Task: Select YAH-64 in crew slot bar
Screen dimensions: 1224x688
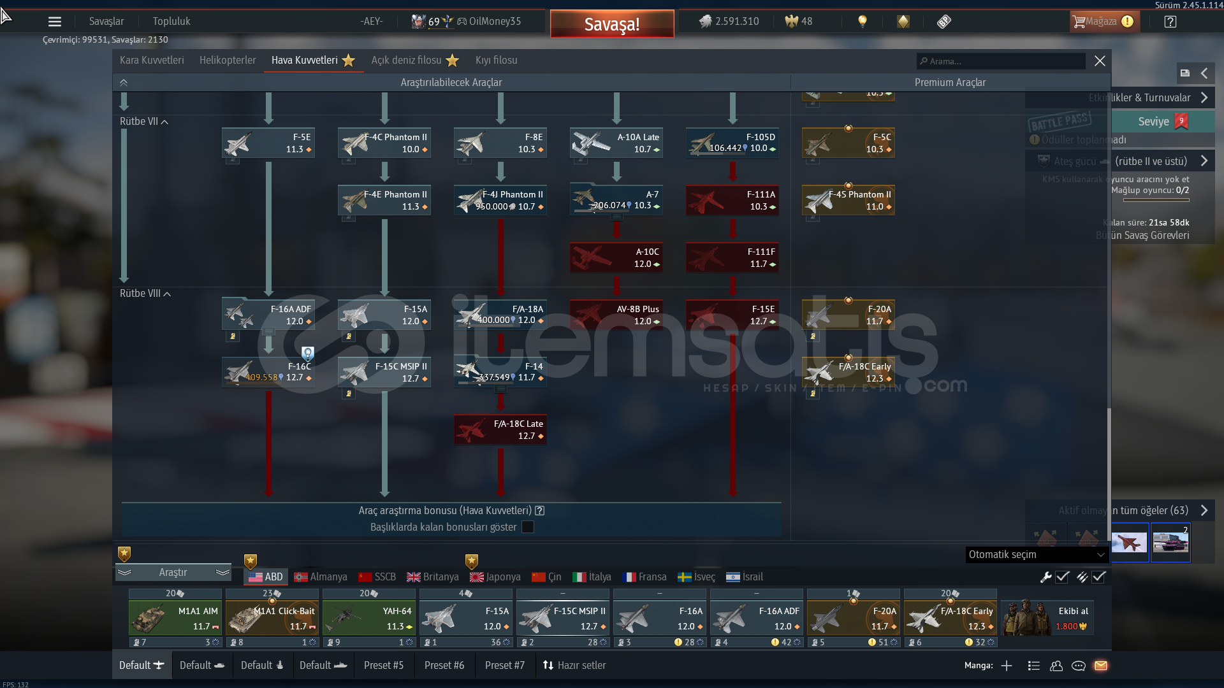Action: click(369, 619)
